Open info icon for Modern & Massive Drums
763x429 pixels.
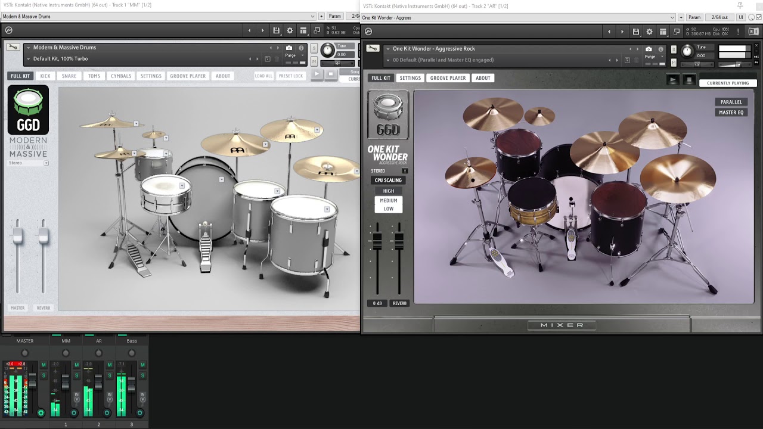point(301,48)
